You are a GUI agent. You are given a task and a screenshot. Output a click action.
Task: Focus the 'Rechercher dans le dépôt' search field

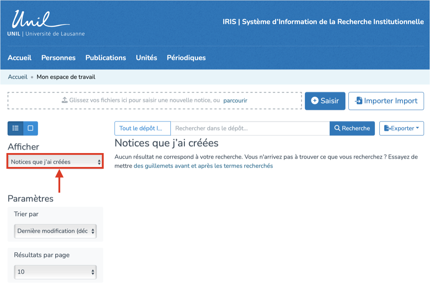pos(250,128)
